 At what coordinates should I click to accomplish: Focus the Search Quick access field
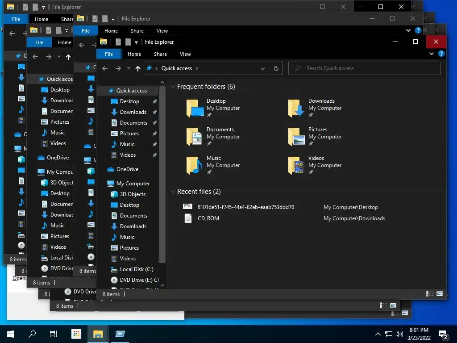click(x=364, y=68)
